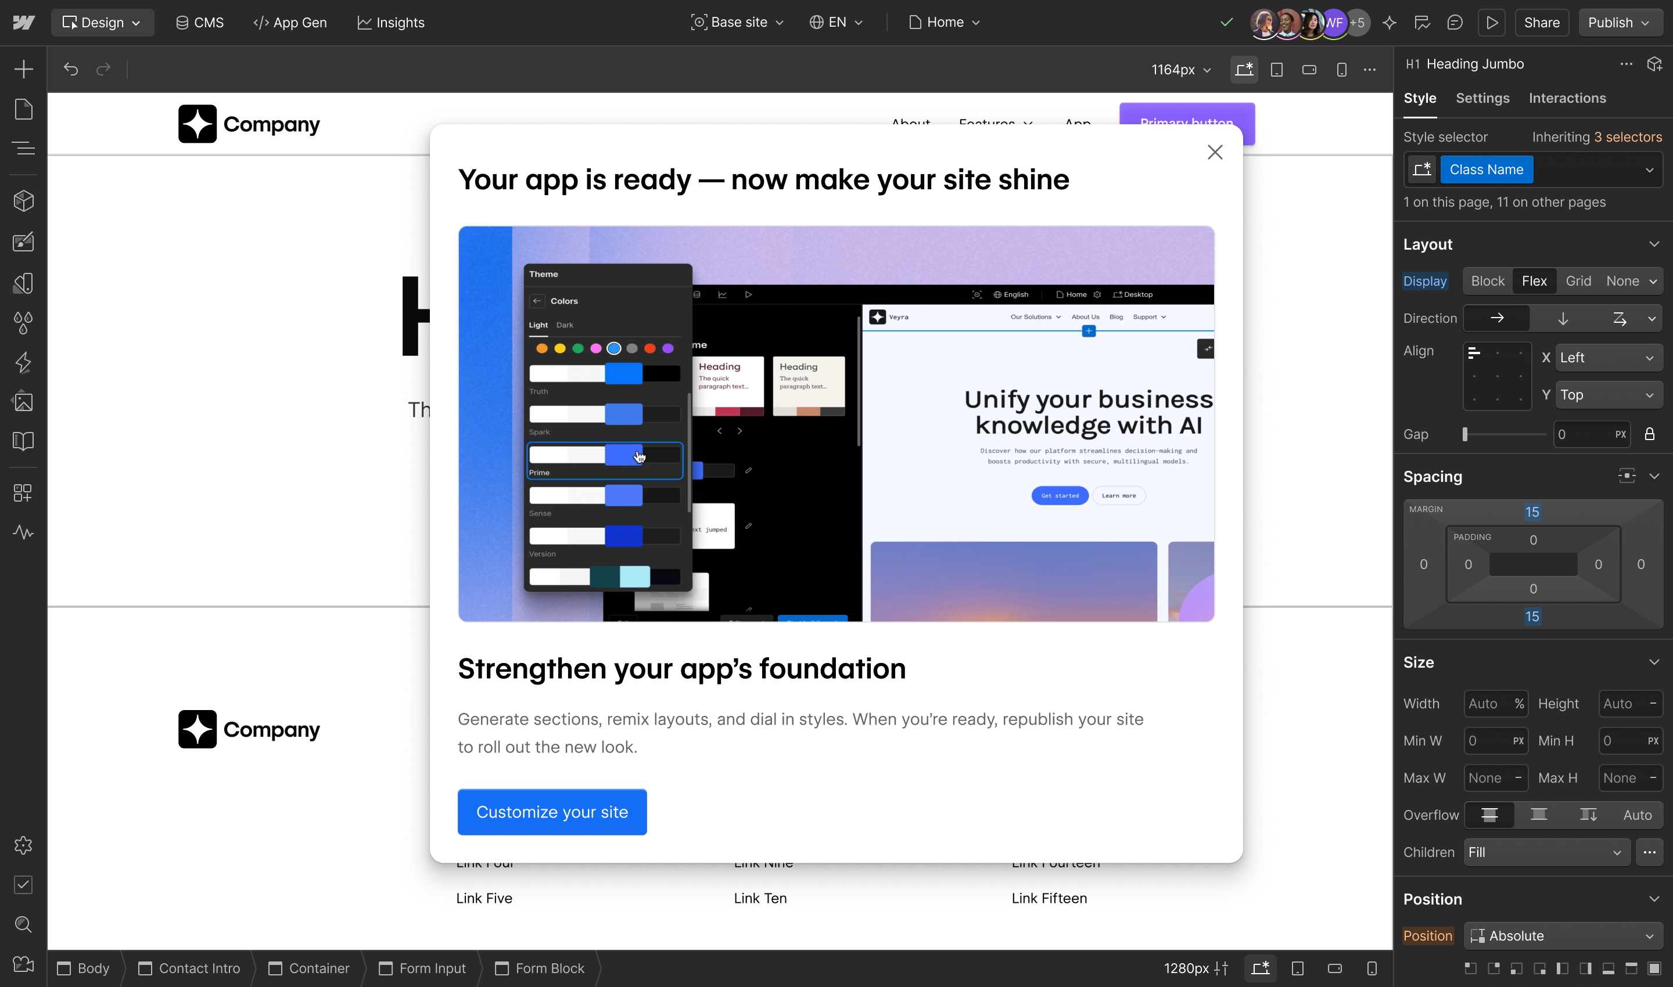Click the Customize your site button
1673x987 pixels.
552,812
